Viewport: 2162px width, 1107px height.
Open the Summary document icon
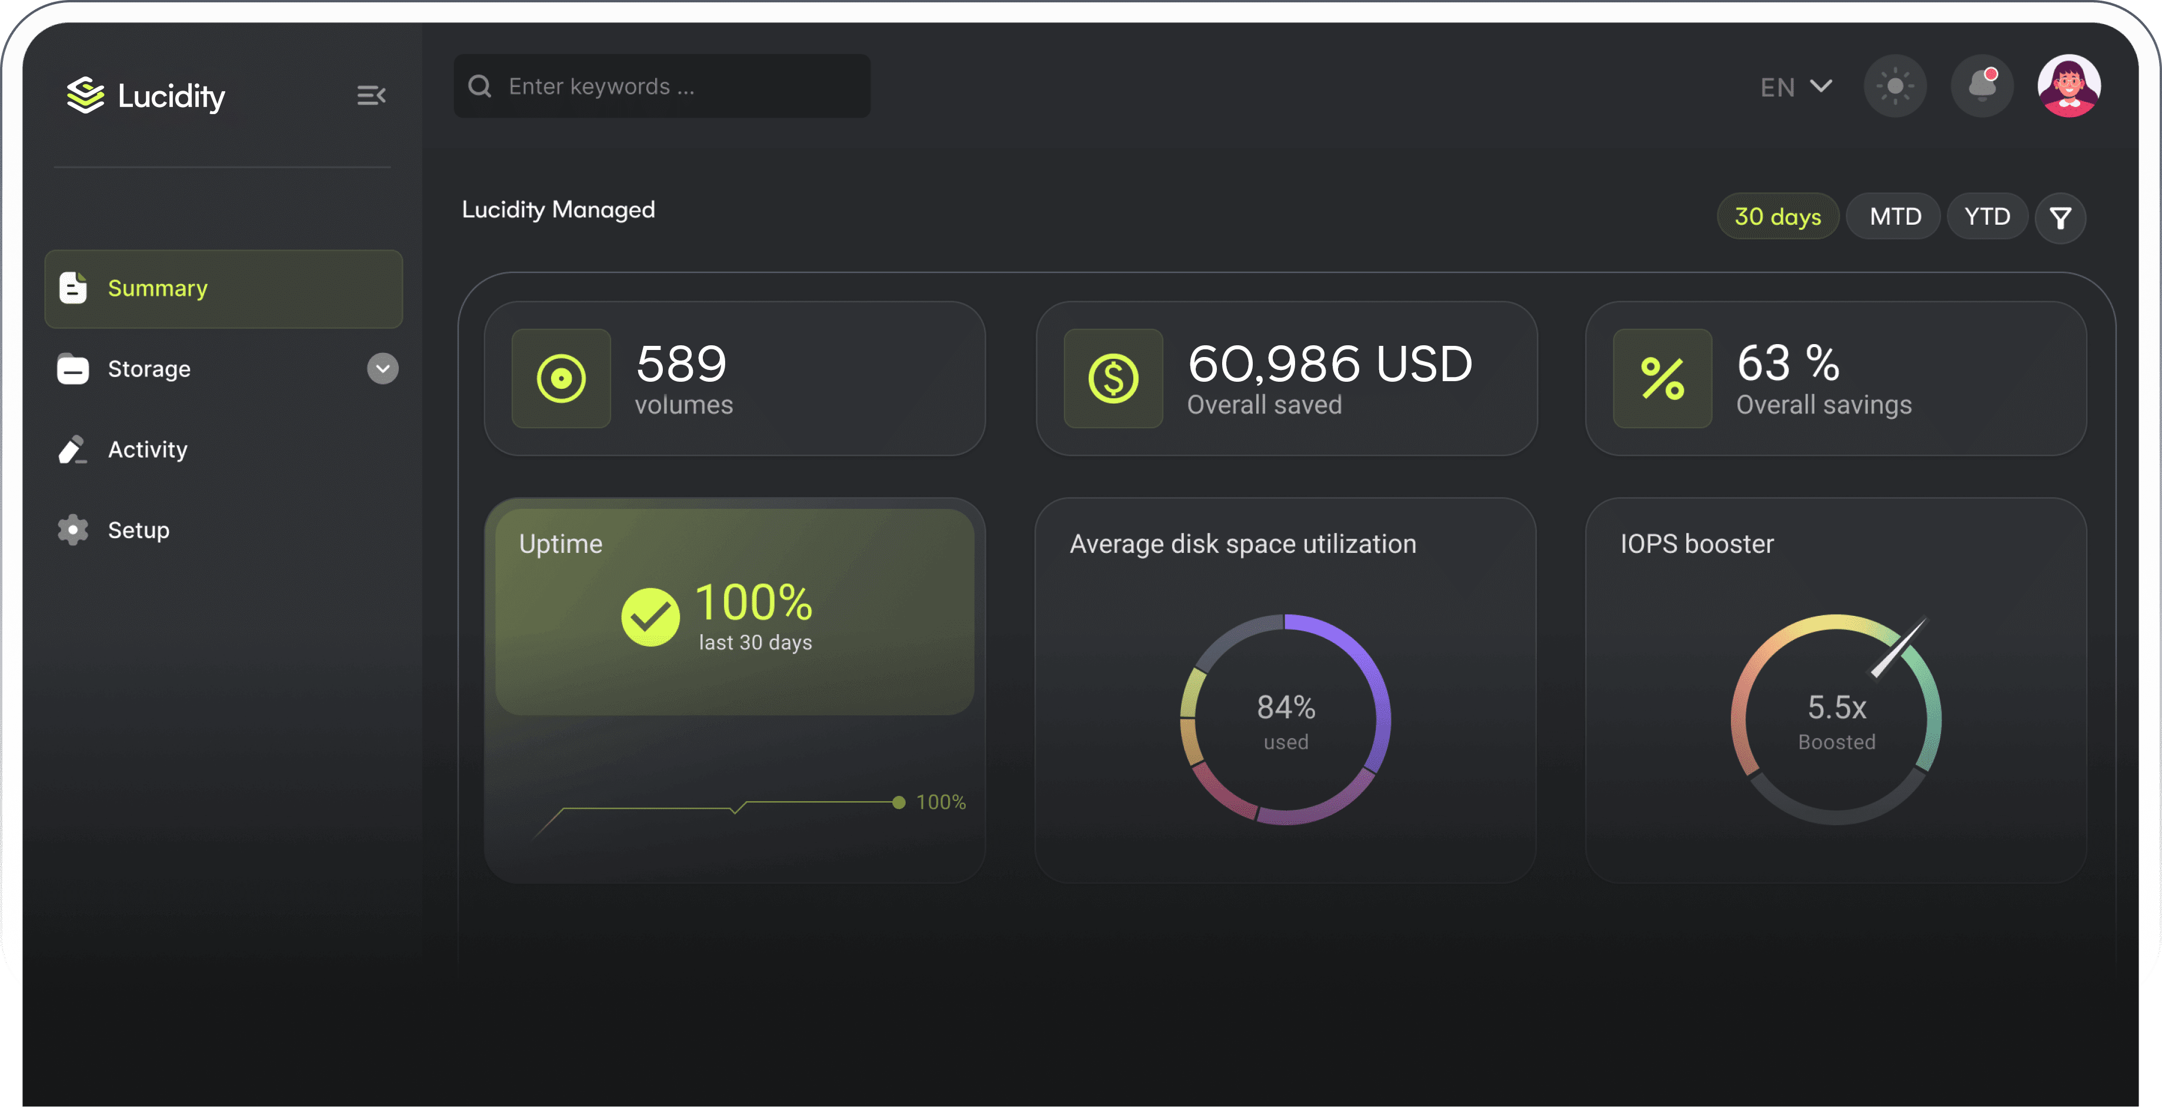pyautogui.click(x=73, y=288)
